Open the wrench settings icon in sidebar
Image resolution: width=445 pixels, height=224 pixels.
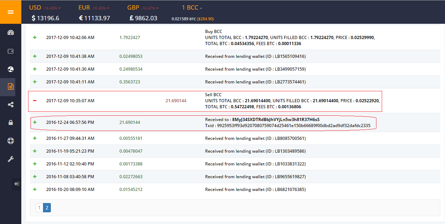pos(11,159)
